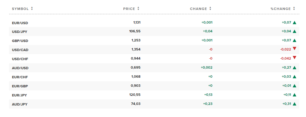Select the USD/CAD currency pair
The image size is (306, 117).
pyautogui.click(x=20, y=50)
